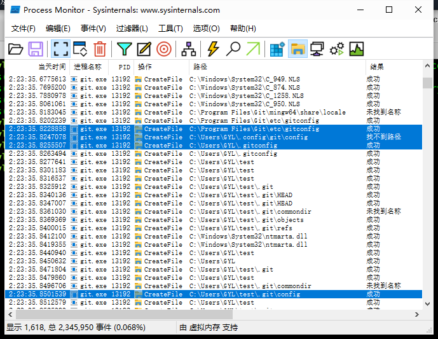
Task: Open the 编辑(E) menu
Action: point(58,29)
